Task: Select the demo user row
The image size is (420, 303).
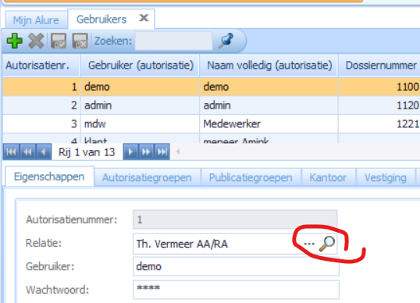Action: pos(211,87)
